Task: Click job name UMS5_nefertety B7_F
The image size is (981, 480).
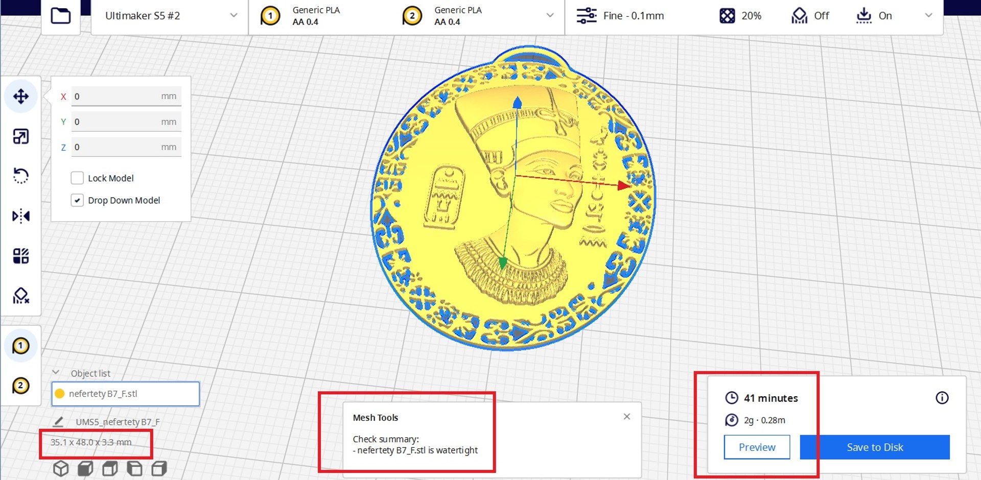Action: pos(118,422)
